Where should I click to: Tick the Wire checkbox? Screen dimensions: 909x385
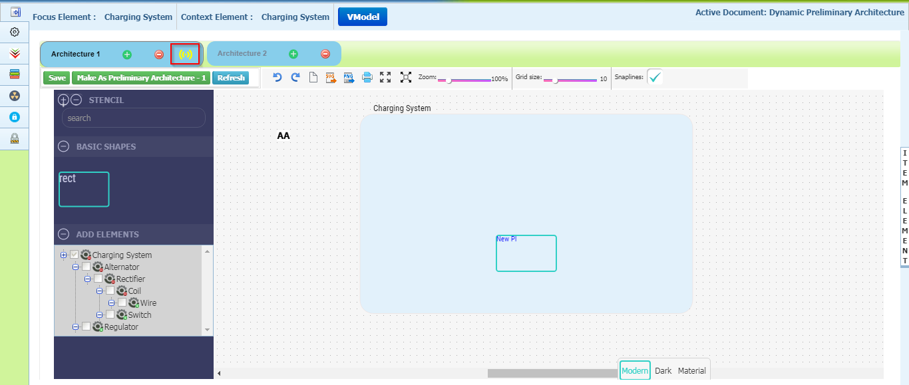tap(122, 303)
